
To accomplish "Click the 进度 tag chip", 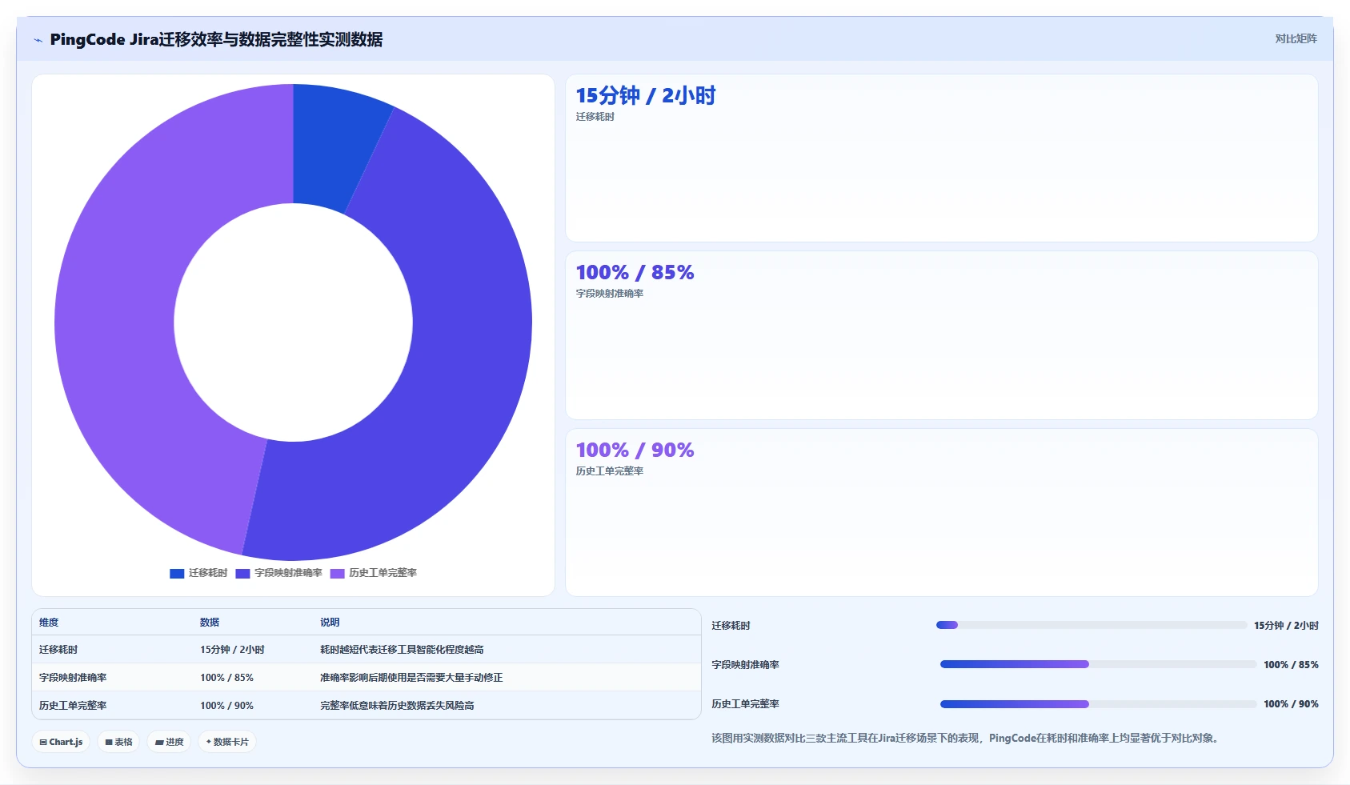I will (x=169, y=742).
